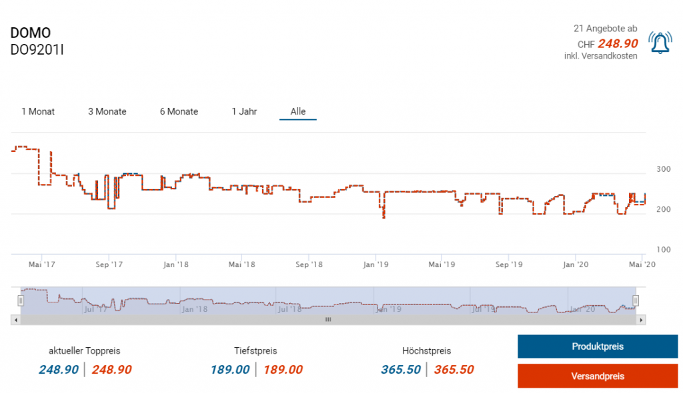This screenshot has height=393, width=683.
Task: Click the left range handle of navigator
Action: tap(21, 300)
